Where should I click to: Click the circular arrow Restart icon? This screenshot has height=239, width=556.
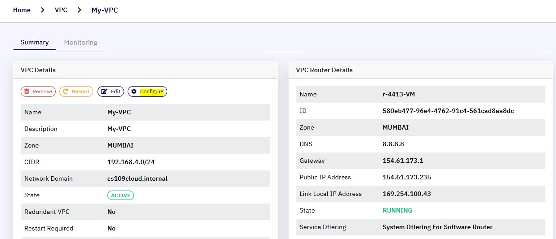pyautogui.click(x=66, y=91)
